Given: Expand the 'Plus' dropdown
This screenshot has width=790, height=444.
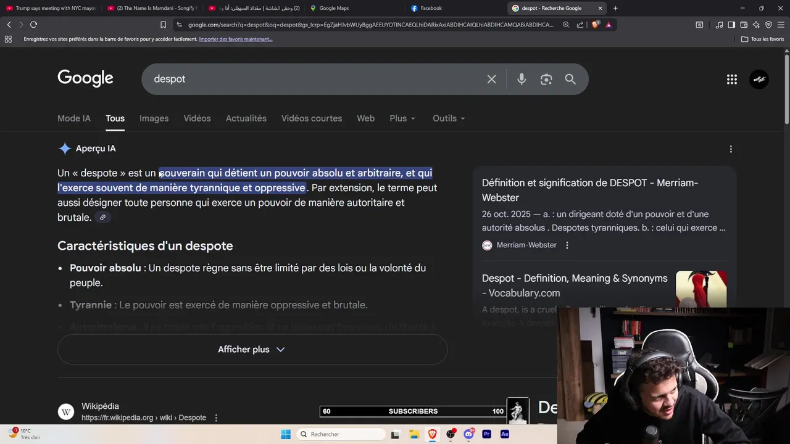Looking at the screenshot, I should tap(402, 118).
